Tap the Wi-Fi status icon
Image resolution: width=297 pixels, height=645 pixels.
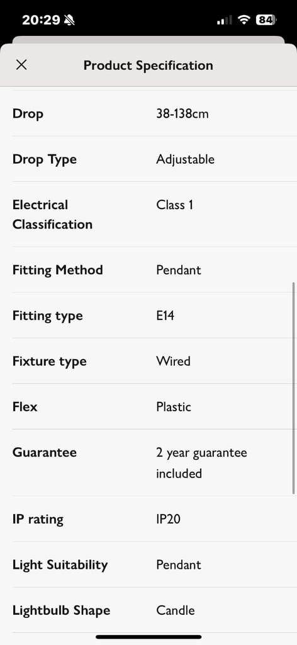point(244,20)
